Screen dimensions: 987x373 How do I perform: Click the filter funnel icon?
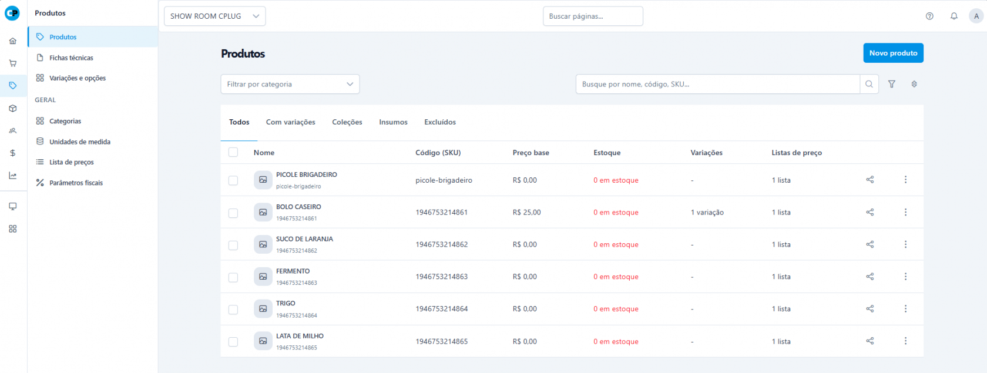click(892, 84)
